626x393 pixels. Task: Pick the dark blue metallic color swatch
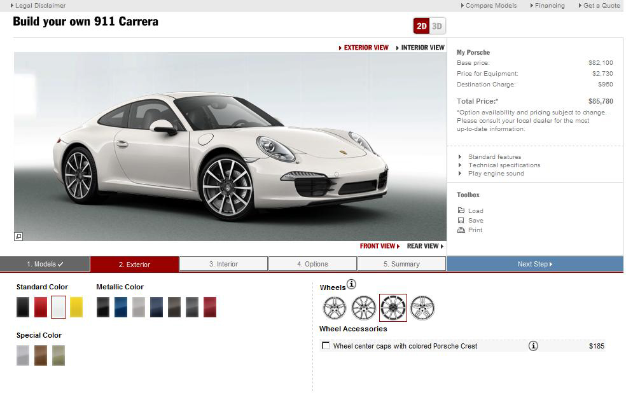point(156,307)
